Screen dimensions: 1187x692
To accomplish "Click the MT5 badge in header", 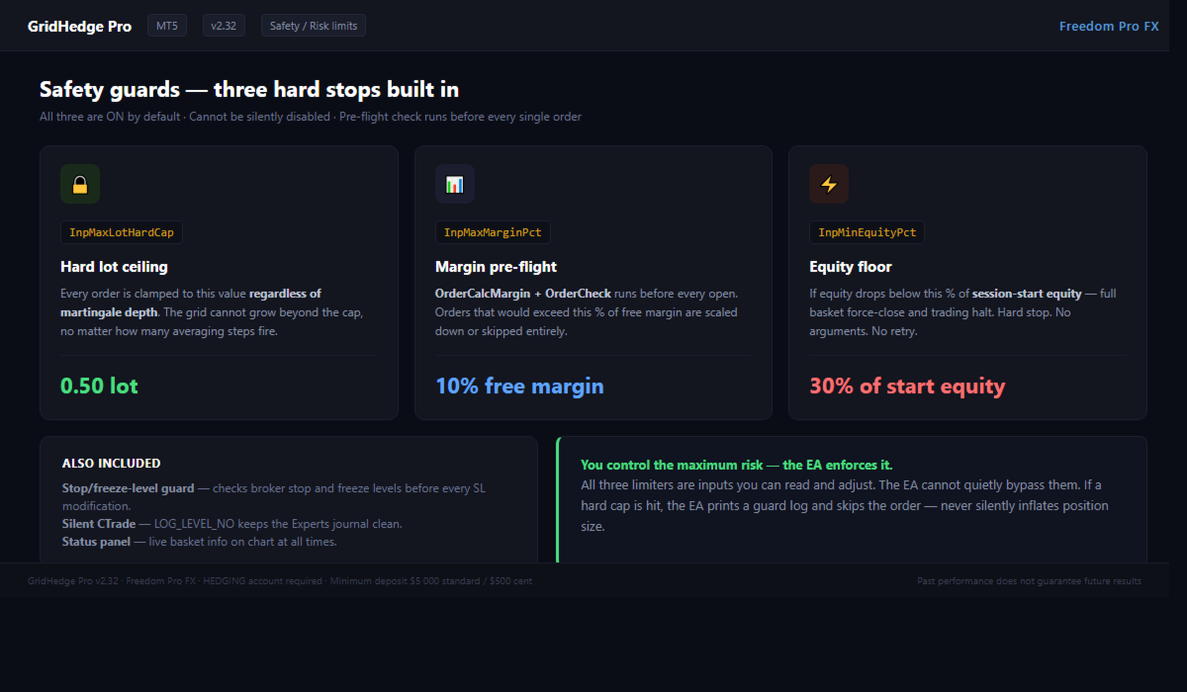I will click(167, 26).
